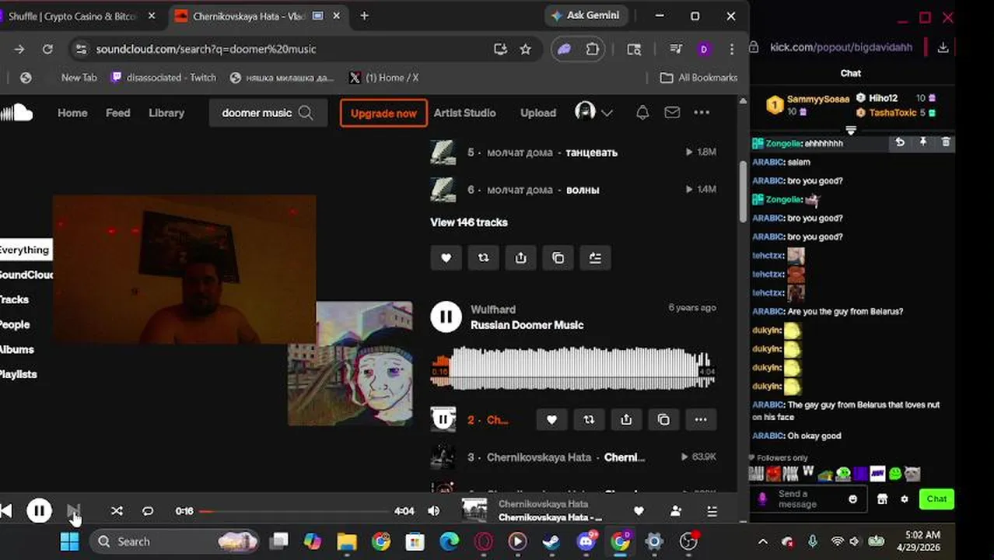Screen dimensions: 994x560
Task: Click Upgrade now button
Action: tap(383, 113)
